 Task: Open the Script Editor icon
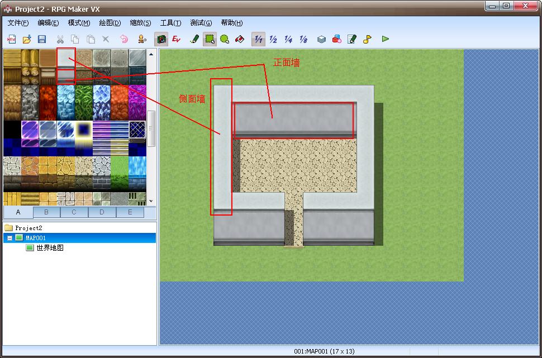(352, 39)
